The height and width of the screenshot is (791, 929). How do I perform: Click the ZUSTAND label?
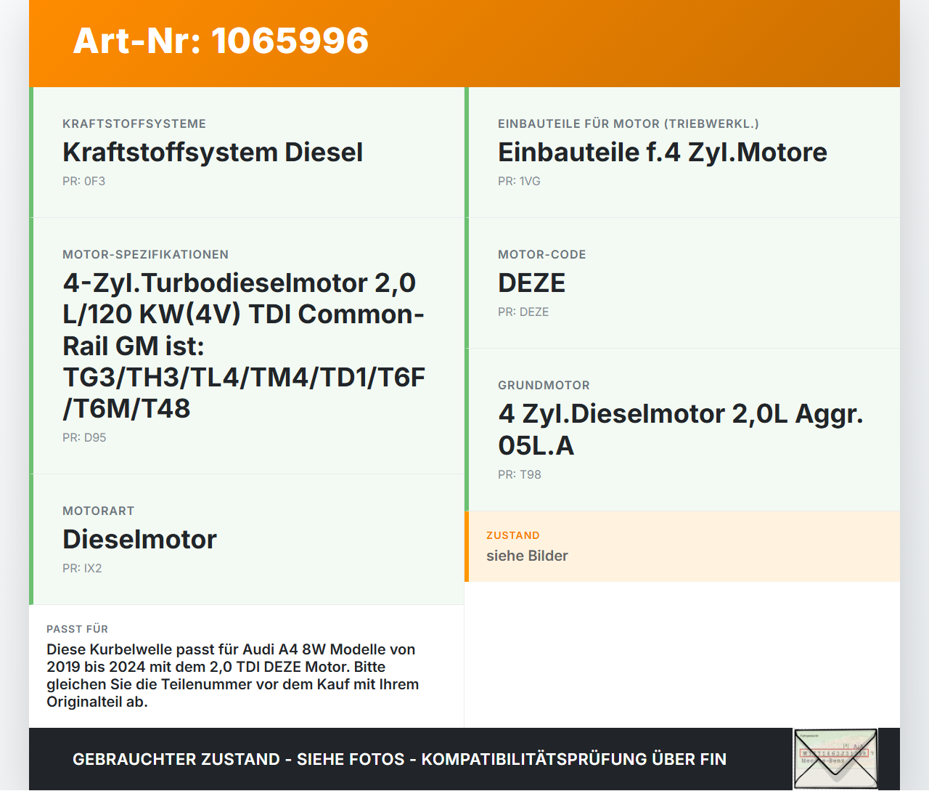coord(513,536)
